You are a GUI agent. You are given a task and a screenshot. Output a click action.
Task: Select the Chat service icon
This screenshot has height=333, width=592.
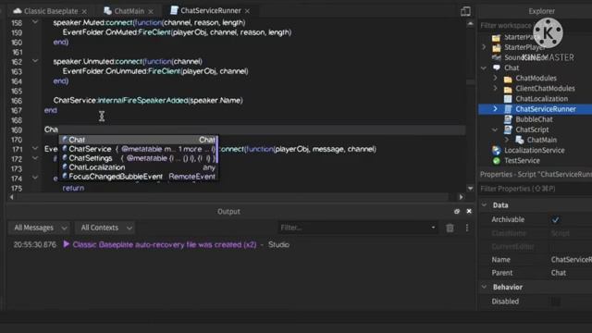click(496, 68)
